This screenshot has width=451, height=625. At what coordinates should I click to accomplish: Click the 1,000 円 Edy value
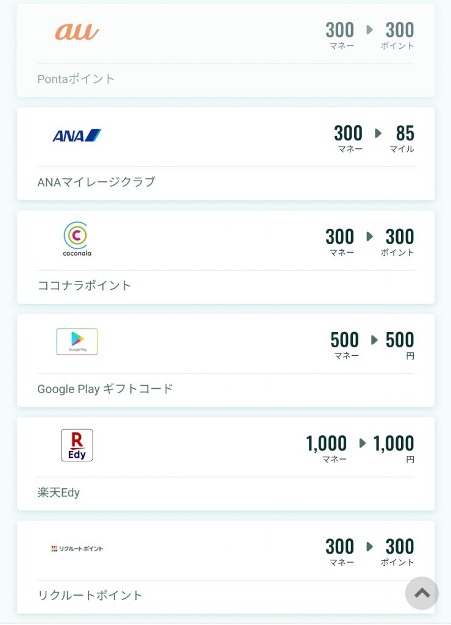pos(394,449)
